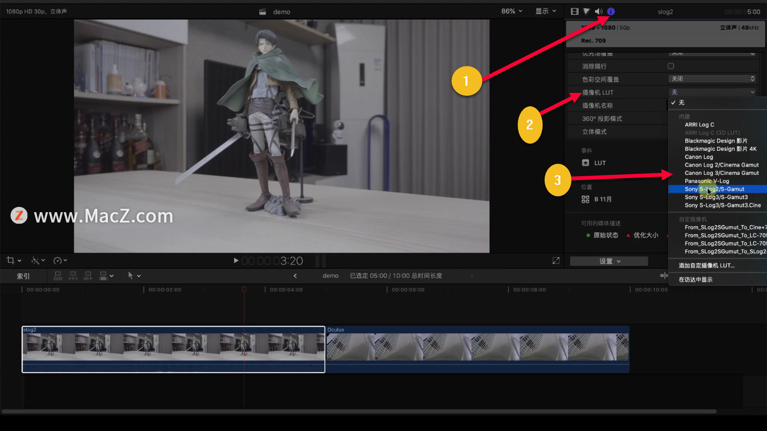
Task: Open the 显示 view options dropdown
Action: click(x=546, y=11)
